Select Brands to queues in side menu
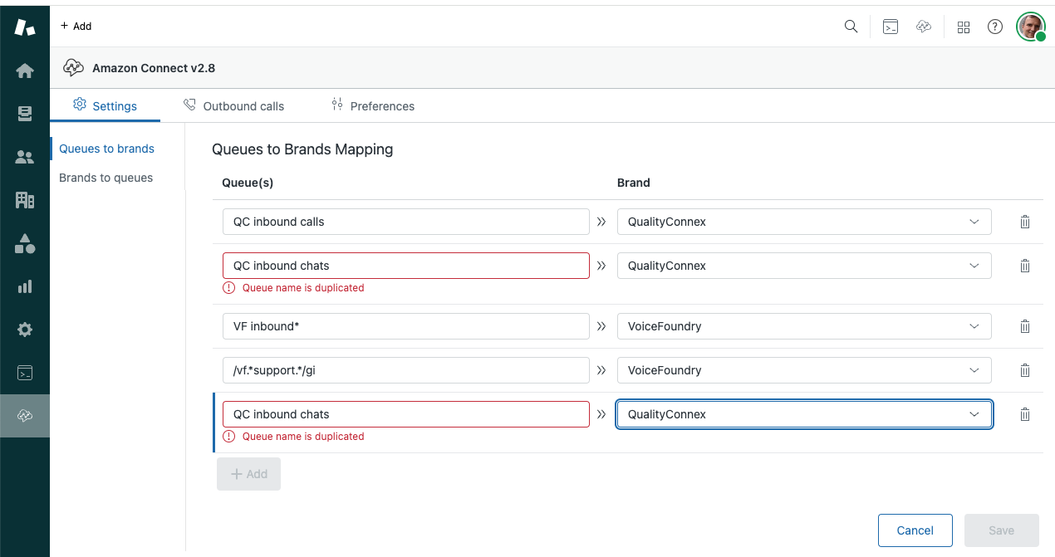The image size is (1055, 557). tap(105, 178)
